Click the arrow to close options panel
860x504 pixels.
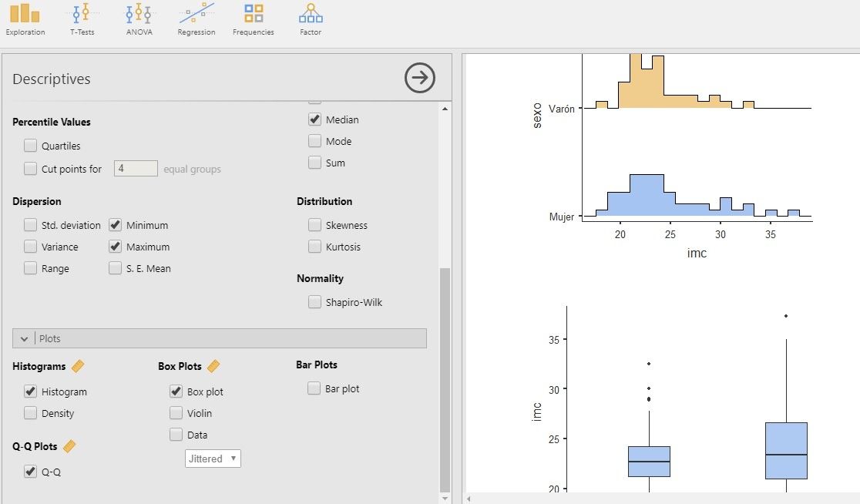pos(419,78)
